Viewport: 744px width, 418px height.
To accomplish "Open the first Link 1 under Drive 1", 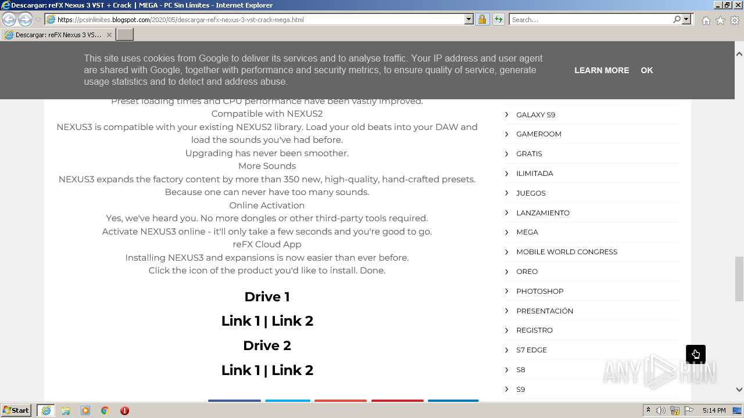I will coord(241,321).
